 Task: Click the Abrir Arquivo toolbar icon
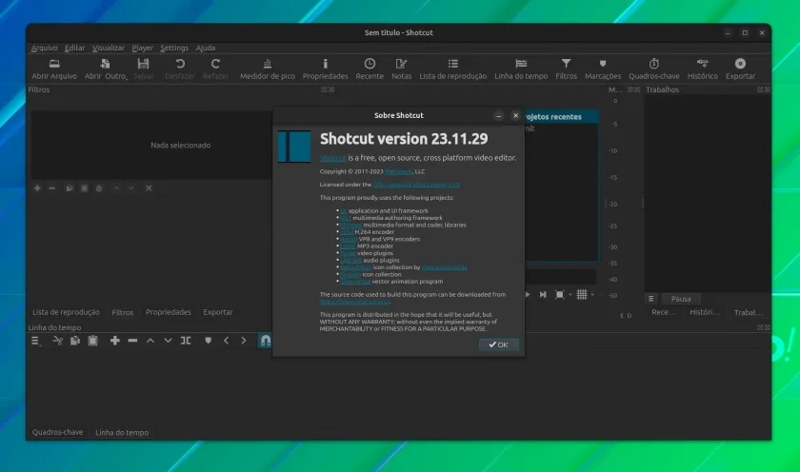point(54,64)
